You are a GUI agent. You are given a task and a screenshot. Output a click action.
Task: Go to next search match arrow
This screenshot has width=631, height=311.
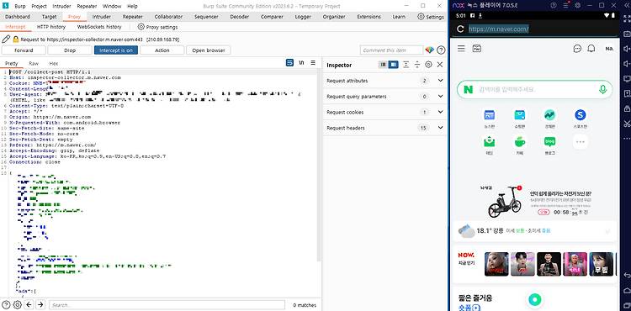pos(40,304)
